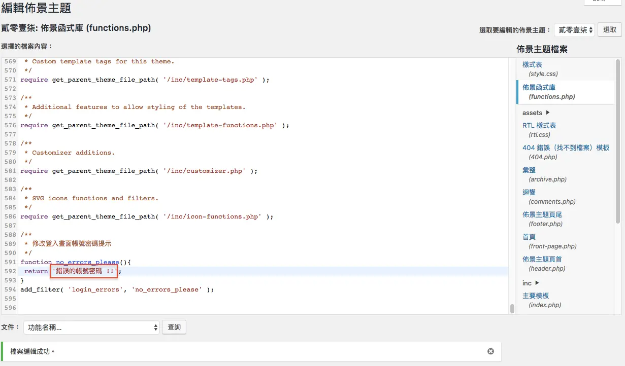Open the 佈景主題 selection dropdown showing 貳零壹柒
Image resolution: width=625 pixels, height=366 pixels.
574,30
